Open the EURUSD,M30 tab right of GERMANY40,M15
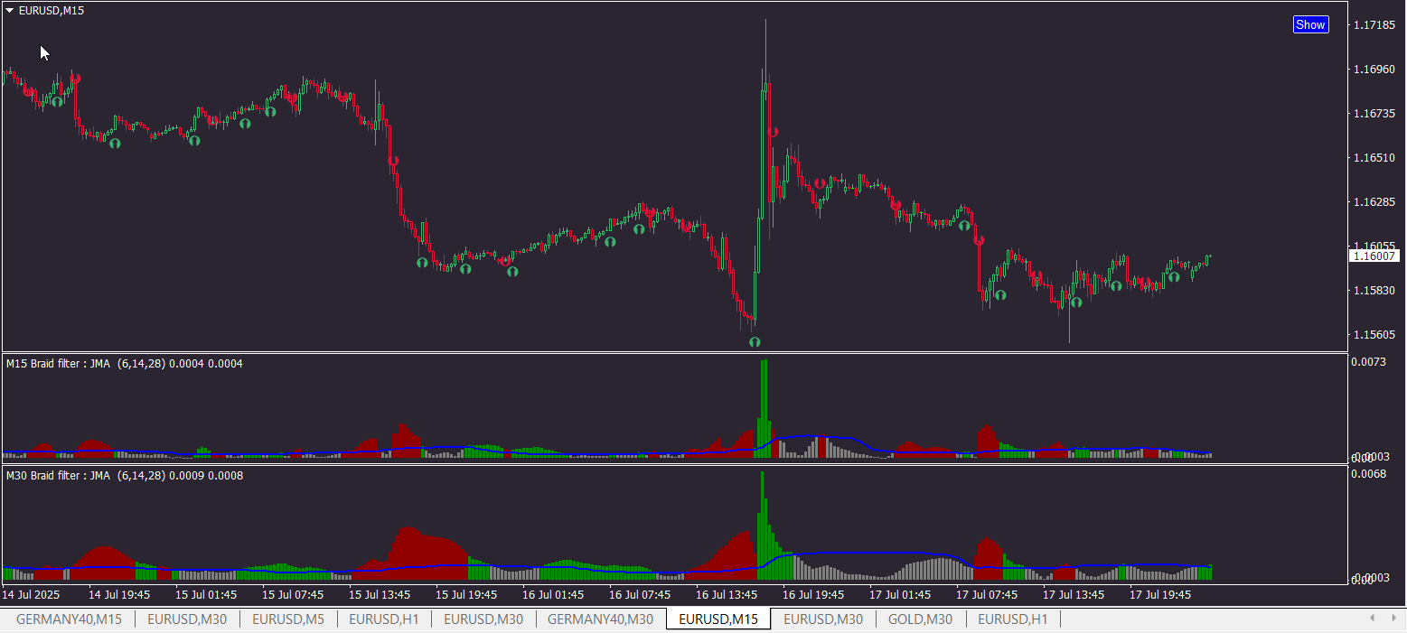Screen dimensions: 1407x633 [x=187, y=619]
